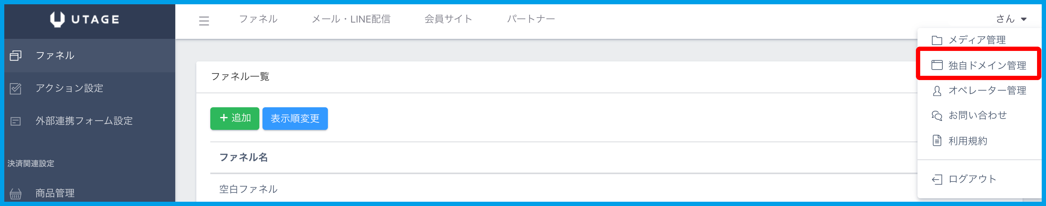Open the メール・LINE配信 top menu

tap(351, 19)
